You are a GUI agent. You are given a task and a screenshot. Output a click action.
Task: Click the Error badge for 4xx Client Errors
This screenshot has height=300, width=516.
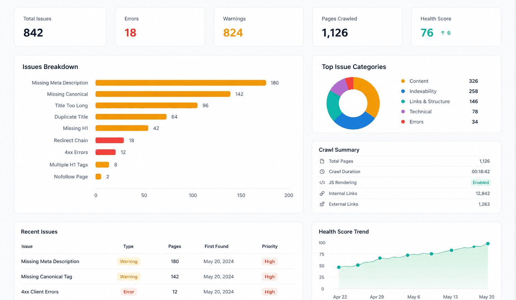tap(129, 292)
